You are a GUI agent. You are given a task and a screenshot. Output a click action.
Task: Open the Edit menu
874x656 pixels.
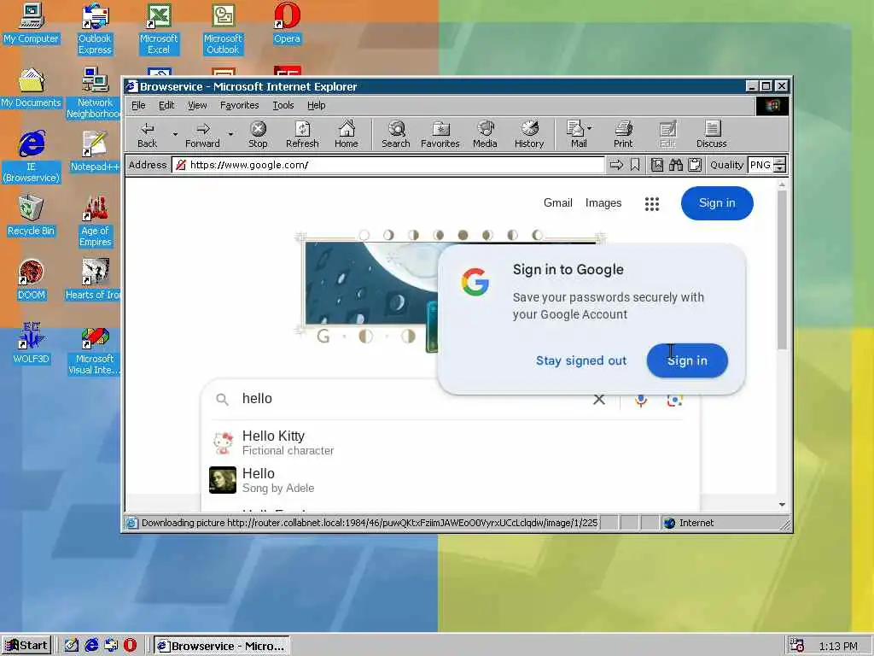pyautogui.click(x=166, y=105)
